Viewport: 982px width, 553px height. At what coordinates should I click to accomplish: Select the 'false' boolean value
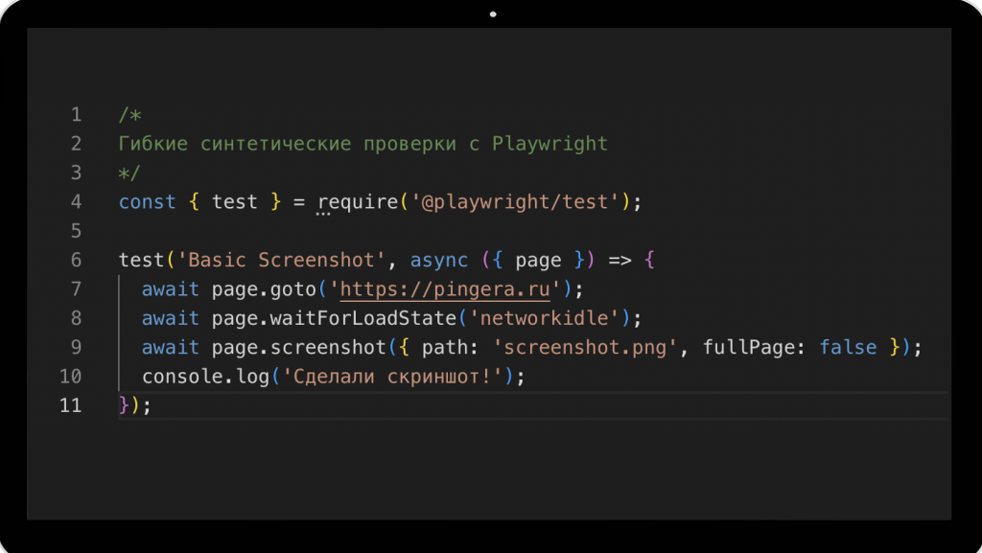tap(848, 347)
